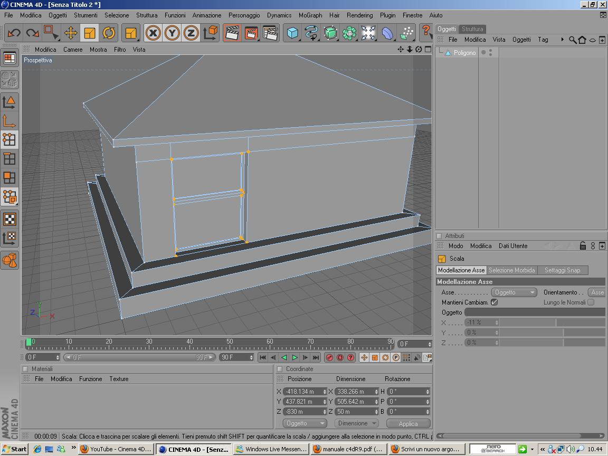
Task: Add particle emitter icon
Action: (406, 33)
